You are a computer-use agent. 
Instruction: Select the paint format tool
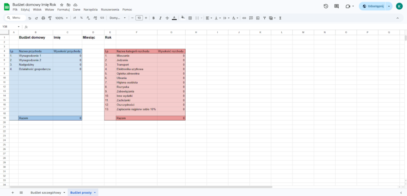pyautogui.click(x=50, y=18)
